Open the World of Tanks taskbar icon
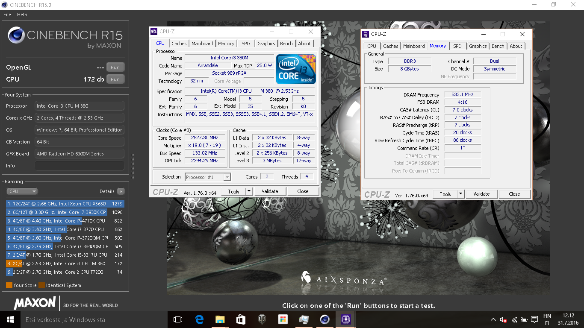Viewport: 584px width, 328px height. (x=262, y=319)
